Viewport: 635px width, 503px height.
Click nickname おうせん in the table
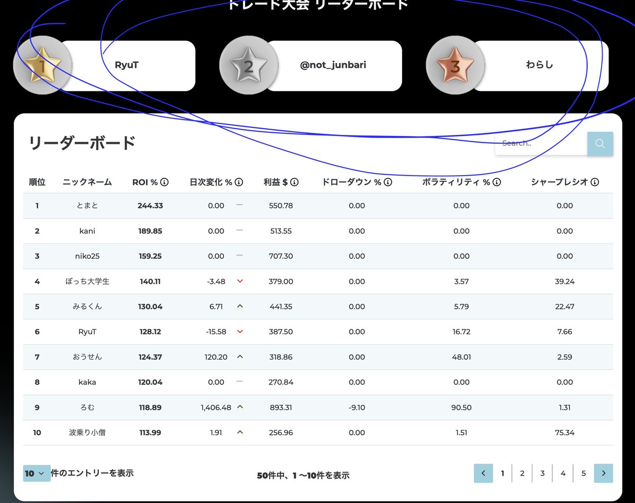coord(87,357)
